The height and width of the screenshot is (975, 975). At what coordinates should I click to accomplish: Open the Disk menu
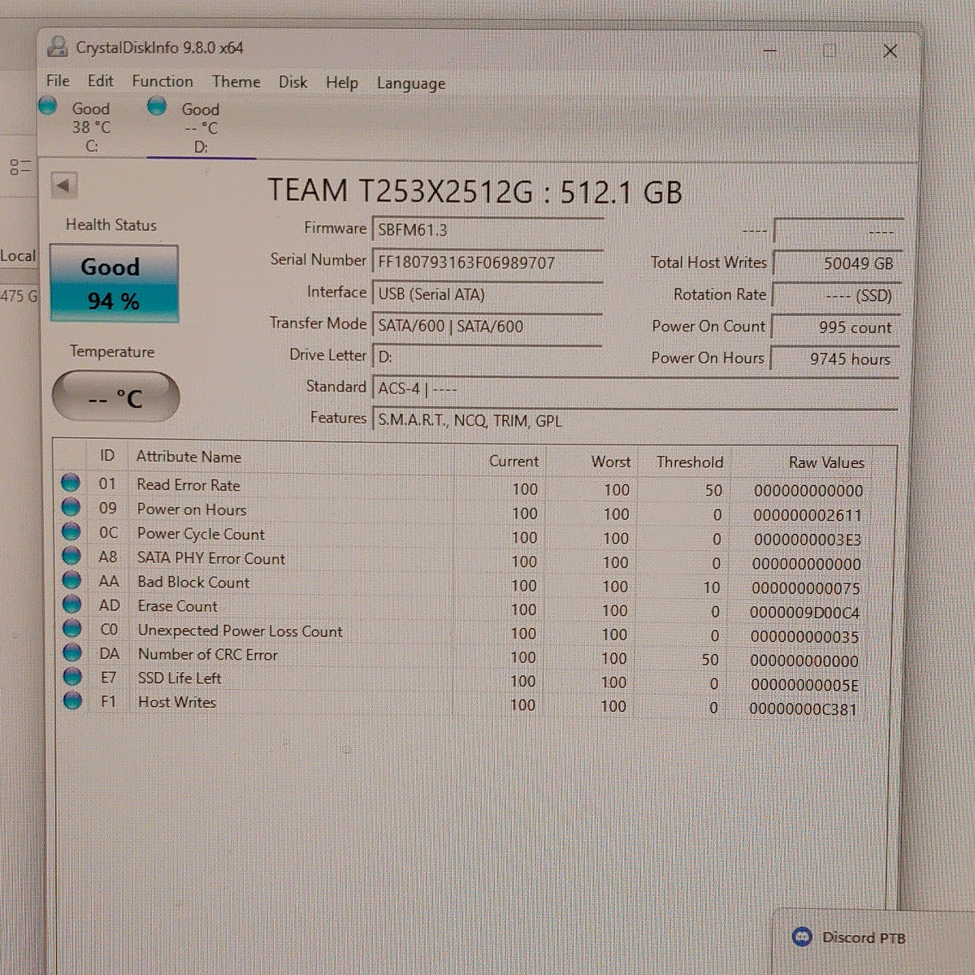point(292,82)
